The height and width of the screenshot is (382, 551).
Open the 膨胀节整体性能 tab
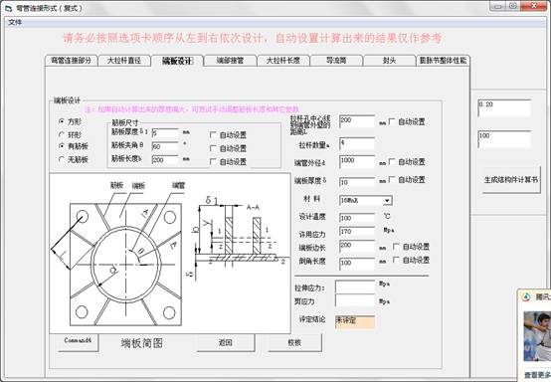coord(443,61)
